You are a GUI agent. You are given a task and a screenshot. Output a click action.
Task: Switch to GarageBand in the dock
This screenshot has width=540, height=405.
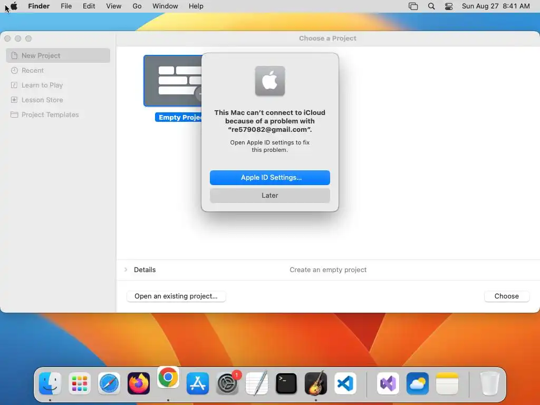point(316,383)
